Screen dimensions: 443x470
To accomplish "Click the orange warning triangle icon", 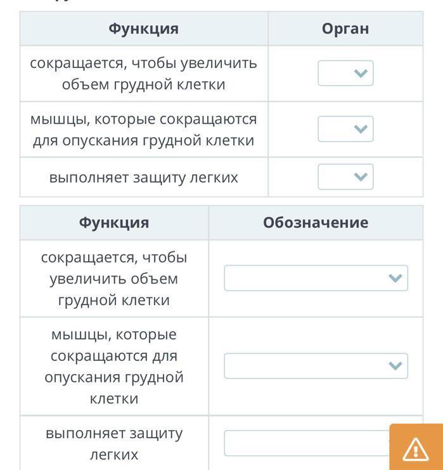I will click(x=416, y=449).
